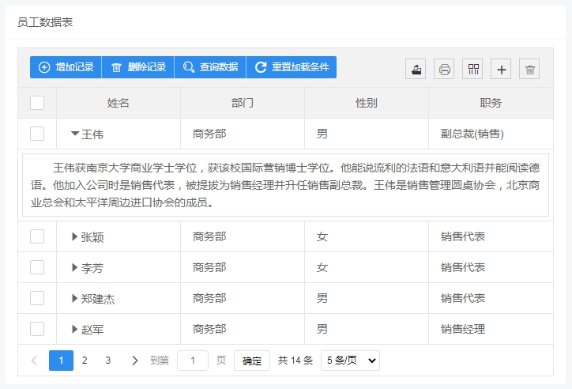Click the 增加记录 button
Screen dimensions: 572x389
(66, 67)
